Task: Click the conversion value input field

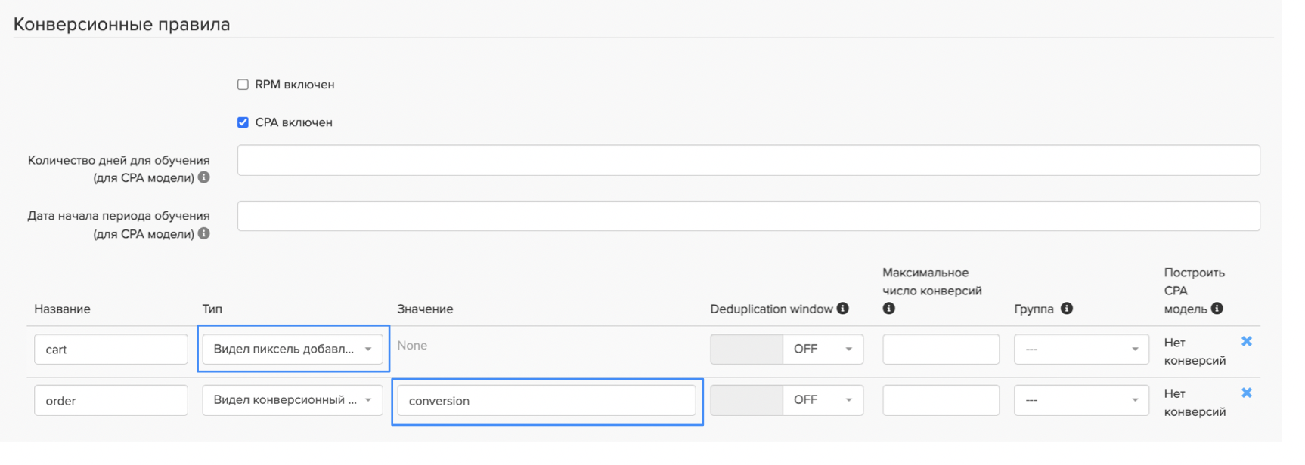Action: [x=546, y=401]
